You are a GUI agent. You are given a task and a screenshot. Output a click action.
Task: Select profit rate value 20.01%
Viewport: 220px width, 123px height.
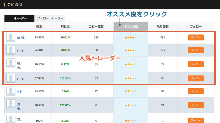(x=65, y=37)
